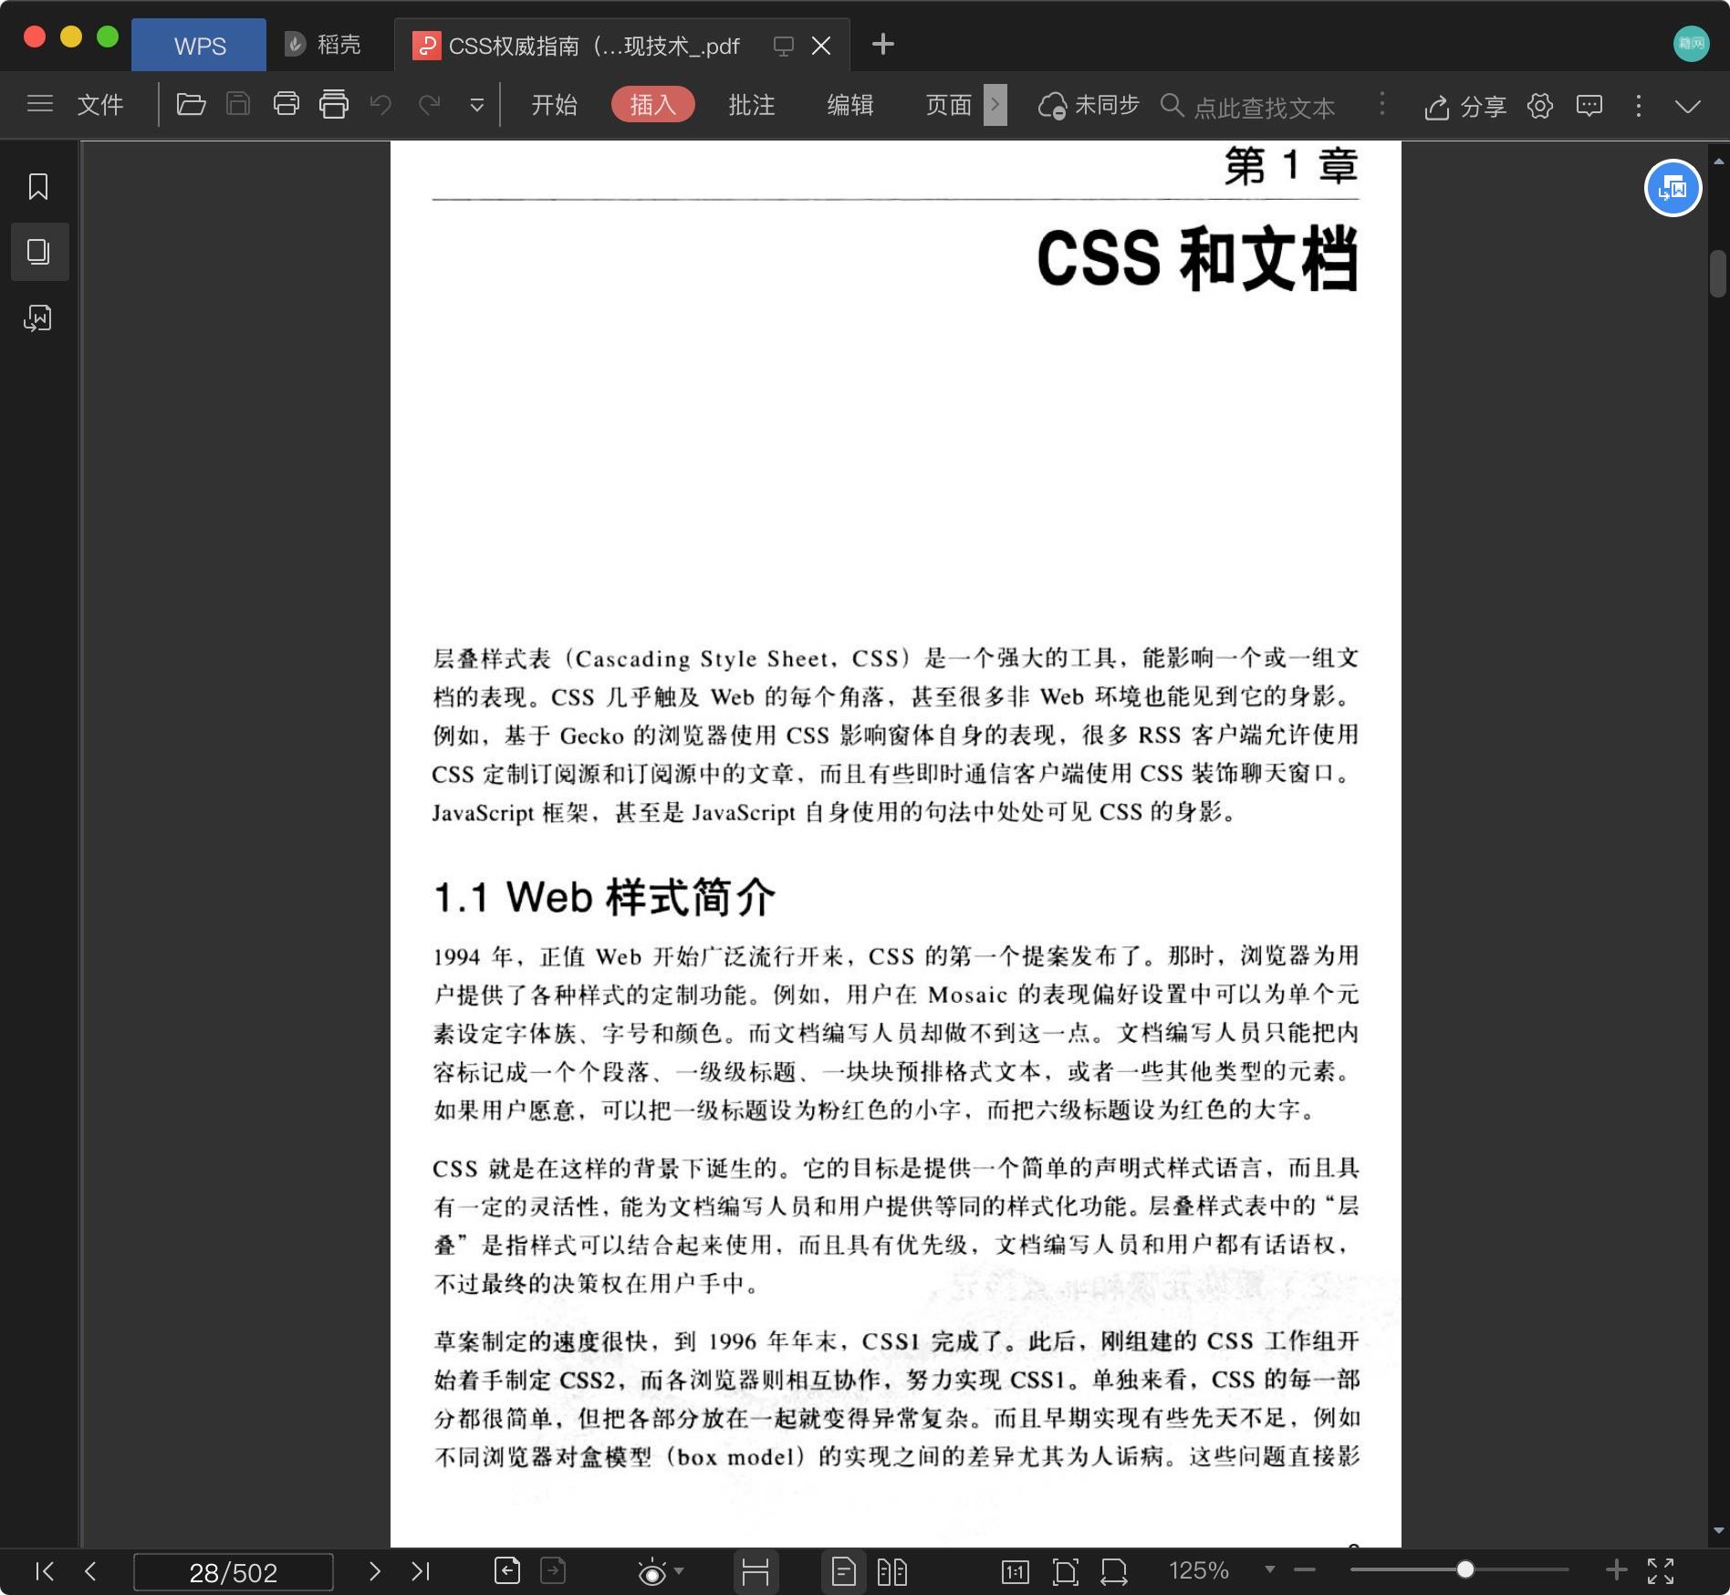Click the undo arrow icon
The image size is (1730, 1595).
pos(380,105)
